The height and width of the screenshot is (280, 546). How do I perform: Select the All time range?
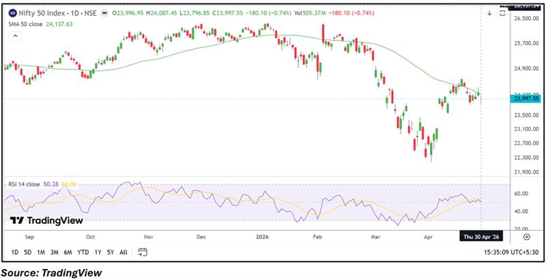click(x=124, y=252)
